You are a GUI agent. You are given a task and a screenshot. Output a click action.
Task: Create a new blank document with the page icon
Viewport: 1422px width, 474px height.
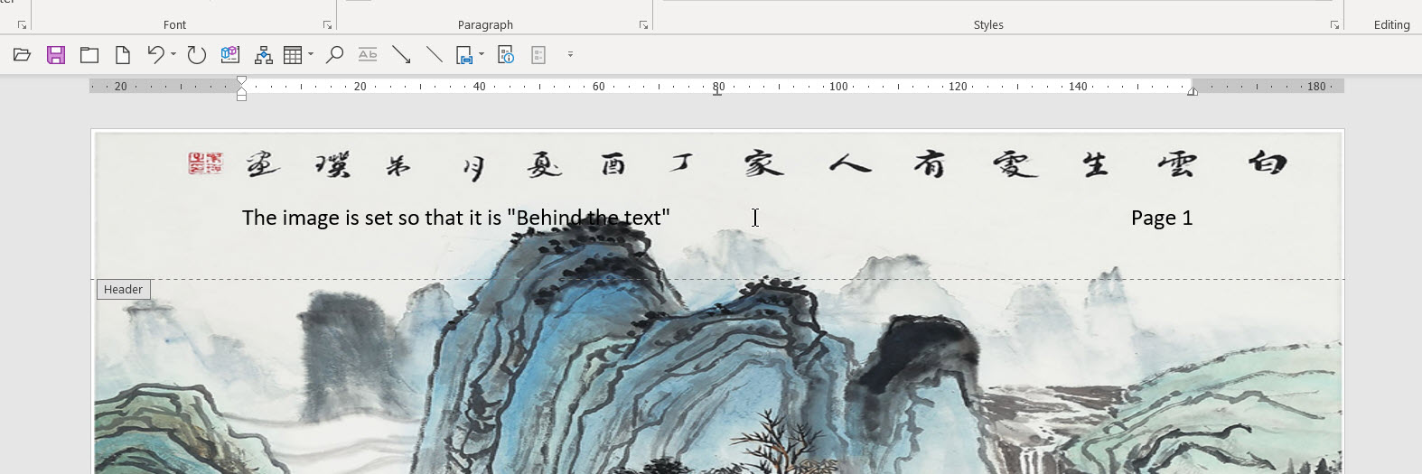tap(123, 55)
